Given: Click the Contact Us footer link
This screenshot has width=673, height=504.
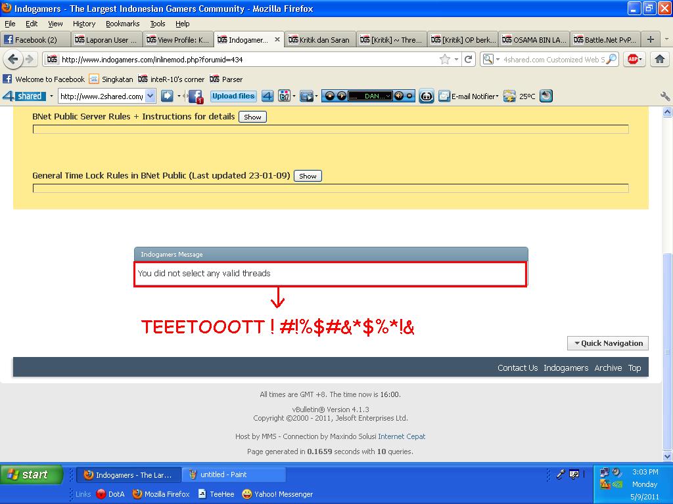Looking at the screenshot, I should pos(517,368).
